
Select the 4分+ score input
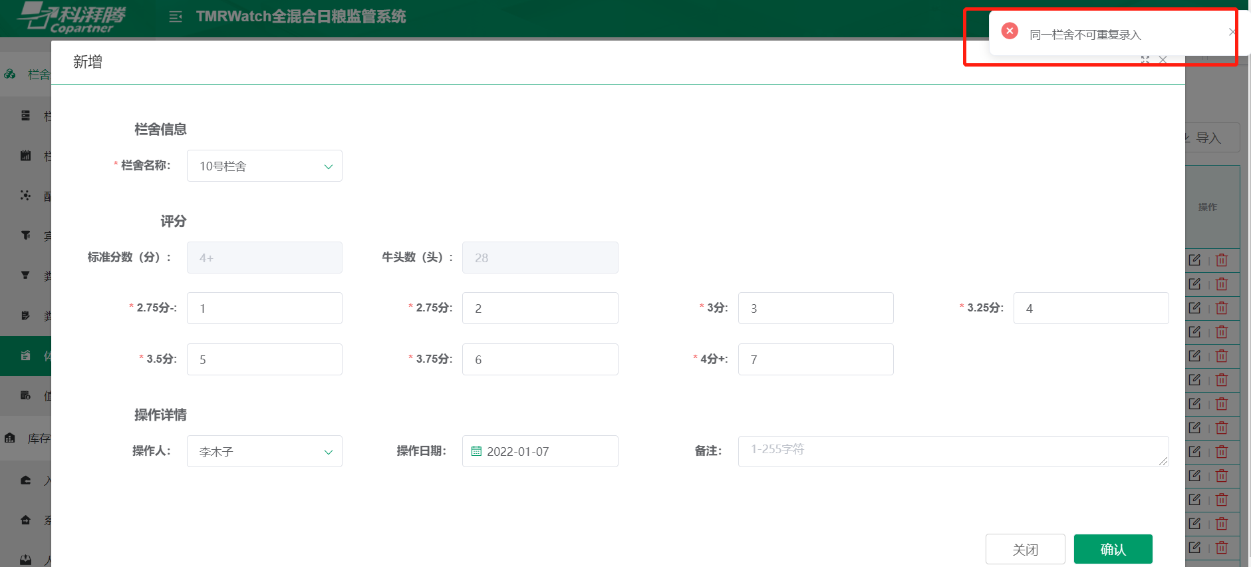coord(815,359)
